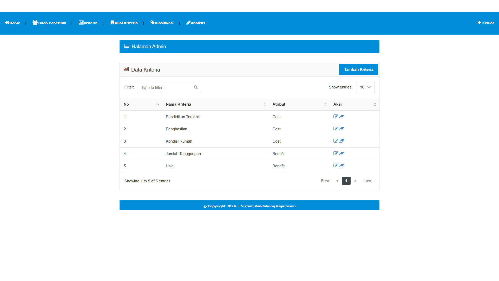
Task: Select page 1 in pagination
Action: (x=346, y=181)
